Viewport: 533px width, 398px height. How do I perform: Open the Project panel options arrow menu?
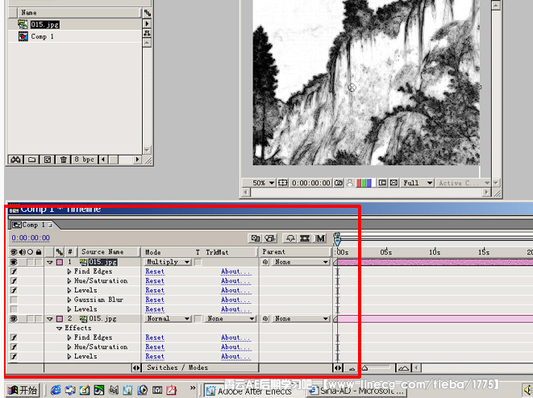point(147,24)
